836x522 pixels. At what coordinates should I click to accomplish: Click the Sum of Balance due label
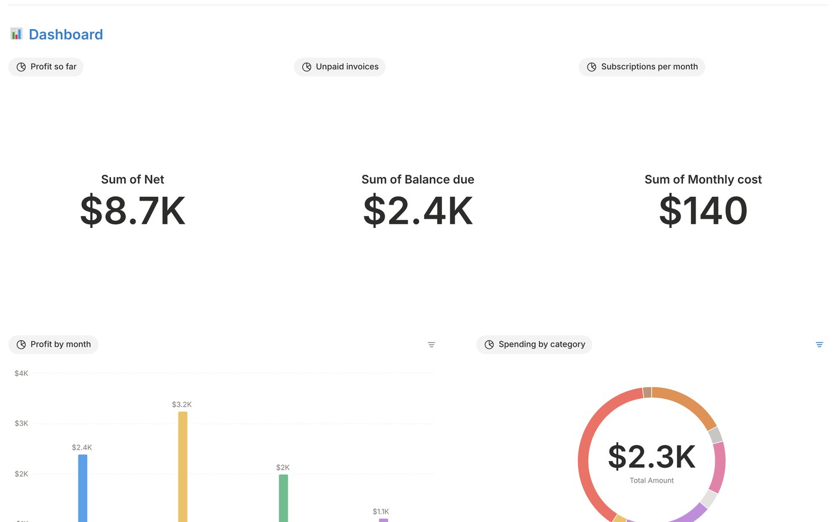pos(418,180)
